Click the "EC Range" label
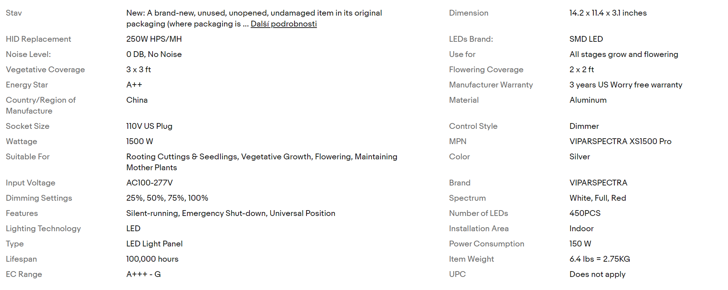Image resolution: width=728 pixels, height=290 pixels. pos(24,274)
